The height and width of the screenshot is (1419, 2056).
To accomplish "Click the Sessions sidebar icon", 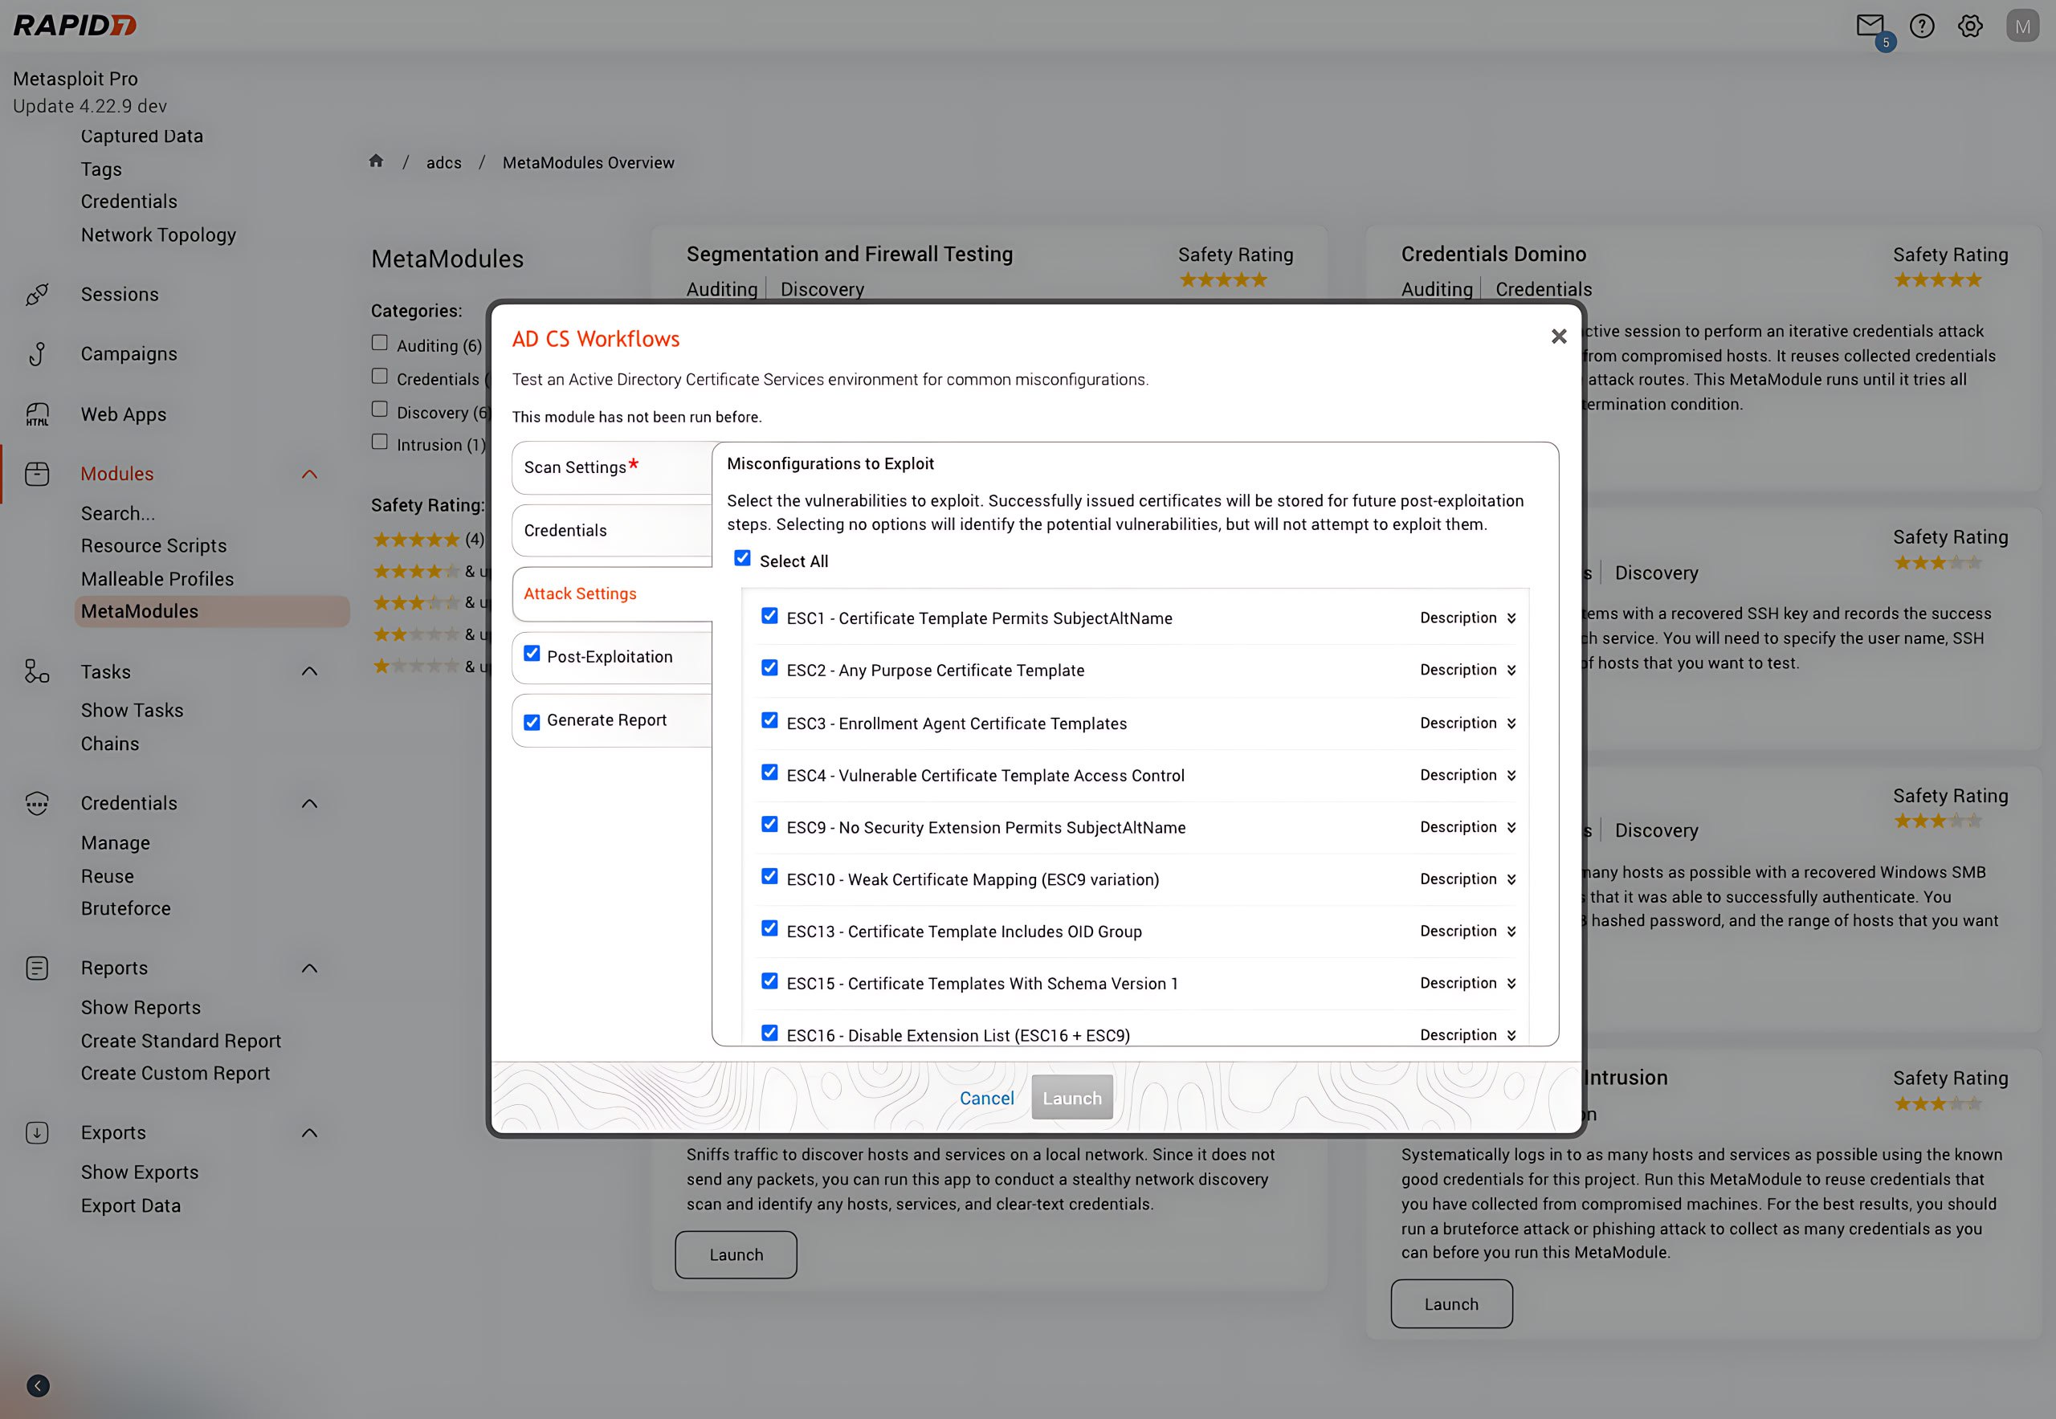I will pyautogui.click(x=36, y=294).
